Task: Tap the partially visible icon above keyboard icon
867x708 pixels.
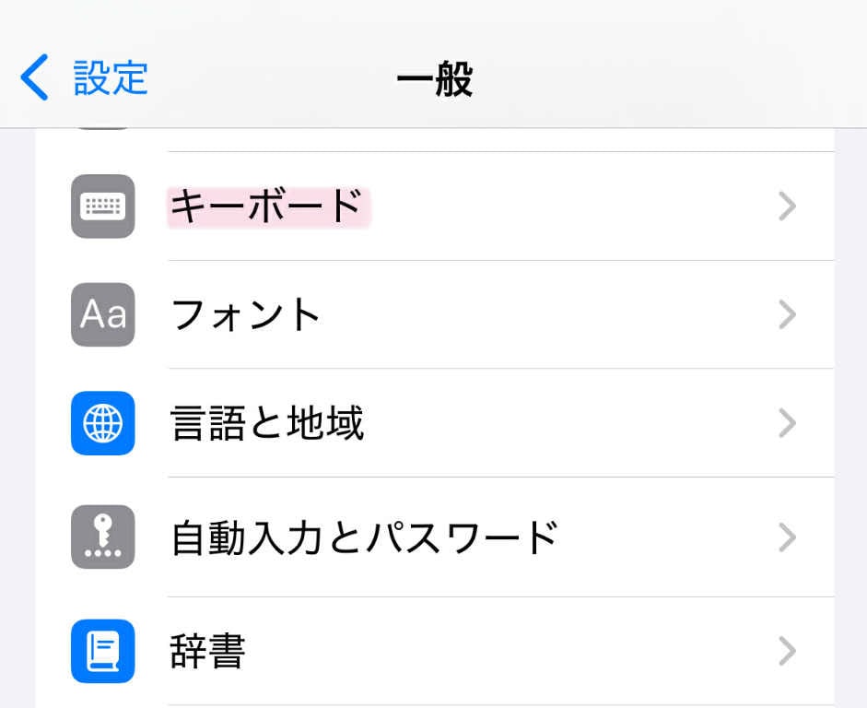Action: [x=102, y=132]
